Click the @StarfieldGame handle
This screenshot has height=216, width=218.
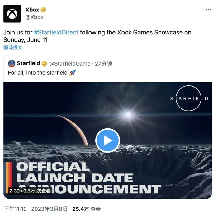(x=70, y=63)
